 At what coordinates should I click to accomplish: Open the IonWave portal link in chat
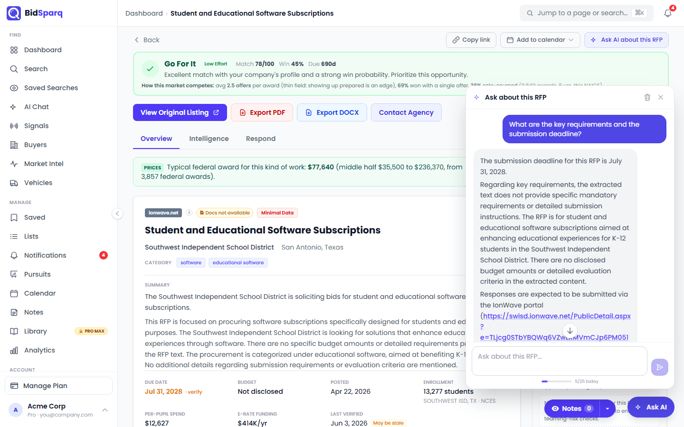point(555,326)
